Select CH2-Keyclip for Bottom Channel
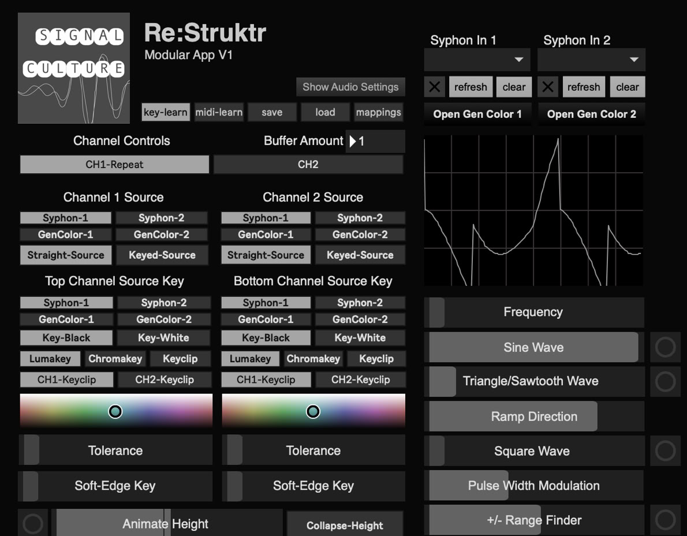687x536 pixels. 361,379
